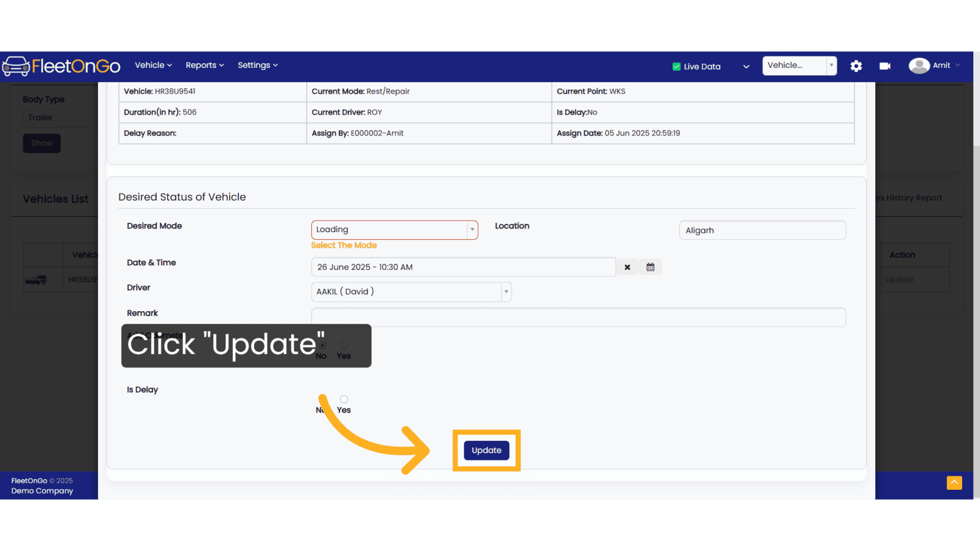The height and width of the screenshot is (551, 980).
Task: Open the Vehicle menu
Action: [153, 65]
